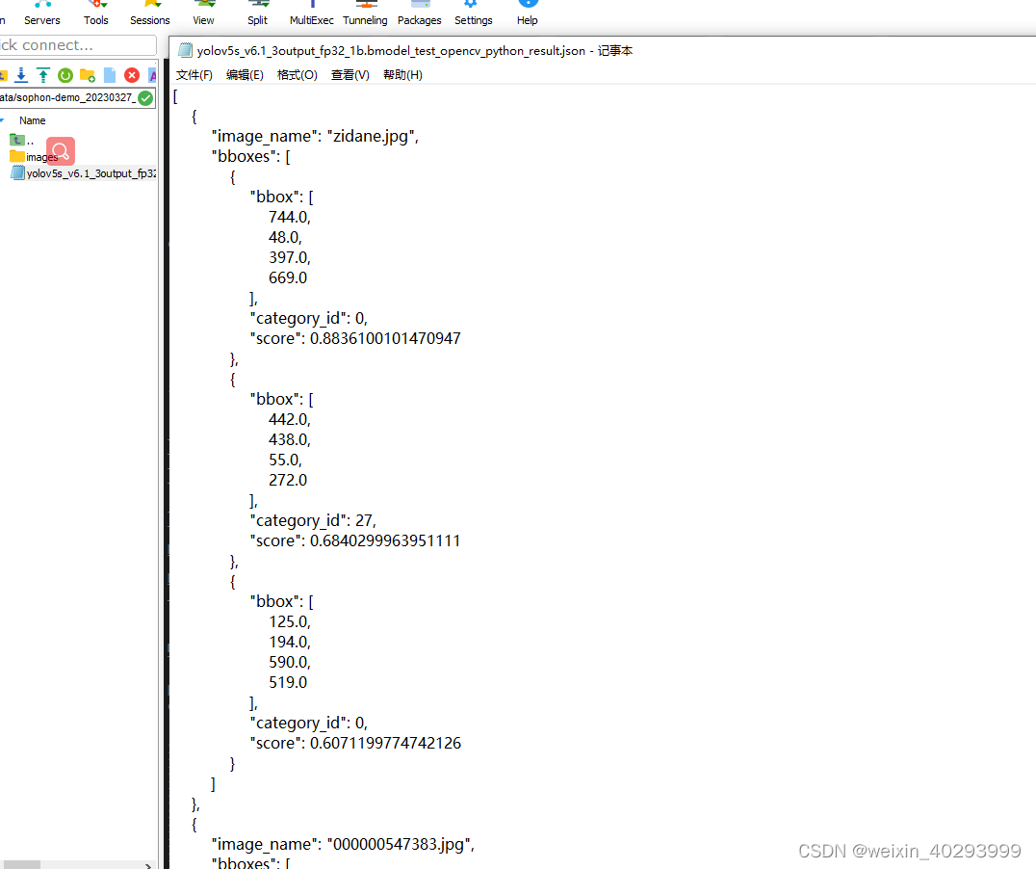The height and width of the screenshot is (869, 1036).
Task: Click the value 125.0 in third bbox
Action: 290,621
